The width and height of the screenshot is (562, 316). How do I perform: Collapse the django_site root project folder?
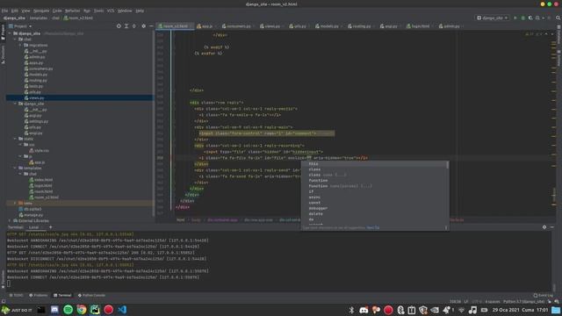click(10, 33)
